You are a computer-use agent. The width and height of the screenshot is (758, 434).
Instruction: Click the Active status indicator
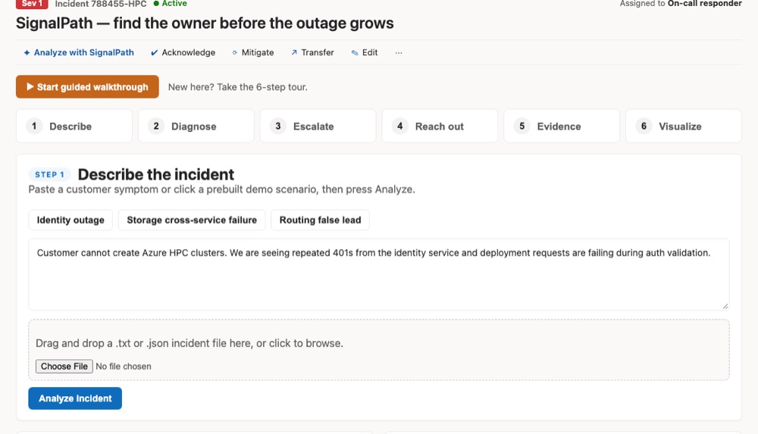coord(170,3)
